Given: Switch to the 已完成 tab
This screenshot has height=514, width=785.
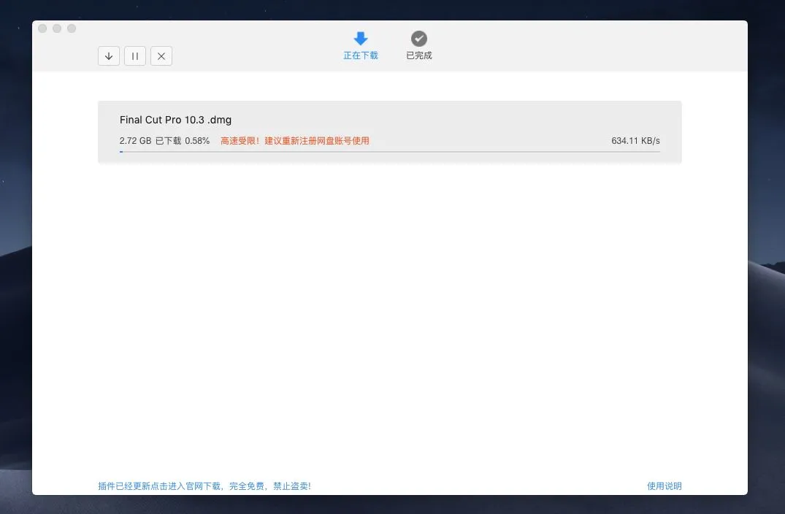Looking at the screenshot, I should point(419,45).
